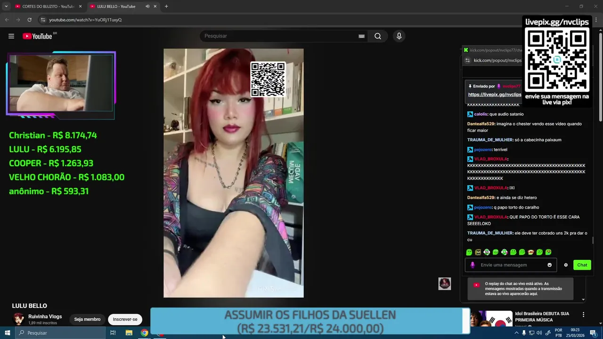The width and height of the screenshot is (603, 339).
Task: Click the Windows taskbar Pesquisar search box
Action: (60, 333)
